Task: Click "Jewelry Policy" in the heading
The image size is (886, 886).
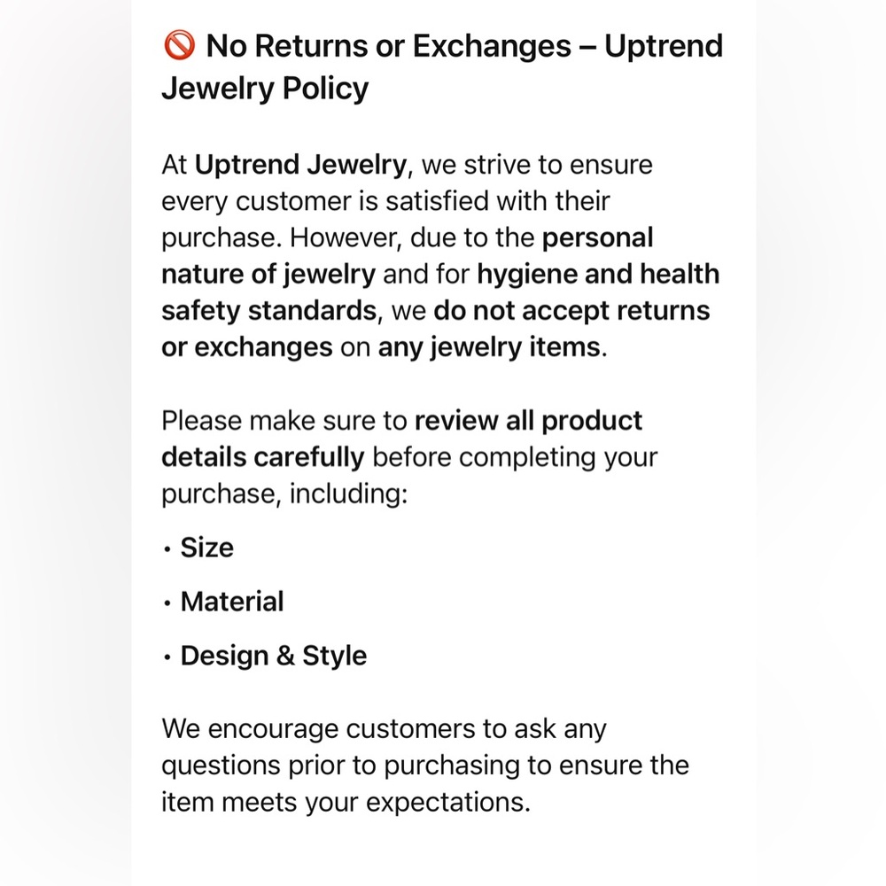Action: pyautogui.click(x=265, y=89)
